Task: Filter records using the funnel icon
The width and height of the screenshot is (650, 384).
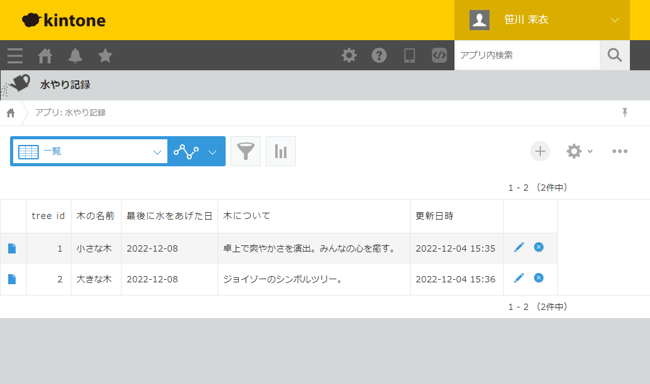Action: click(245, 151)
